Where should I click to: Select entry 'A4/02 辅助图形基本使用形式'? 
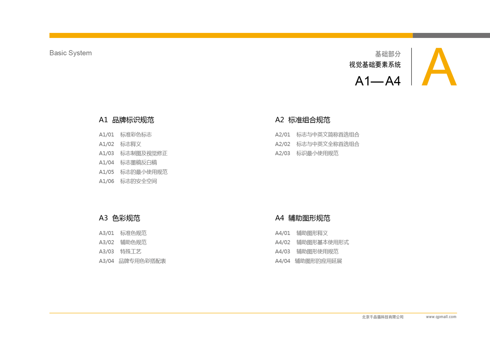coord(312,242)
